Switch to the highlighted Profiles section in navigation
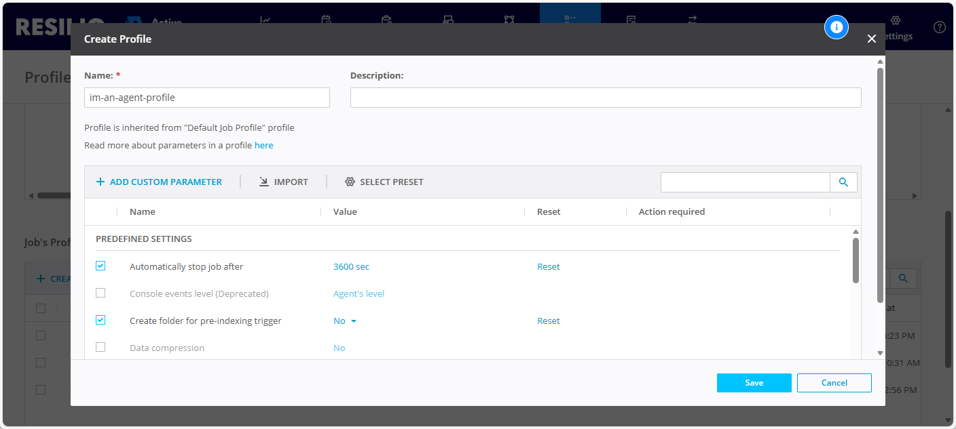 (x=570, y=20)
